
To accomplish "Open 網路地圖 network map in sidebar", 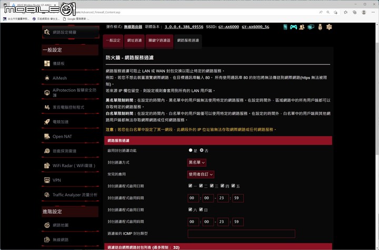I will pyautogui.click(x=71, y=225).
